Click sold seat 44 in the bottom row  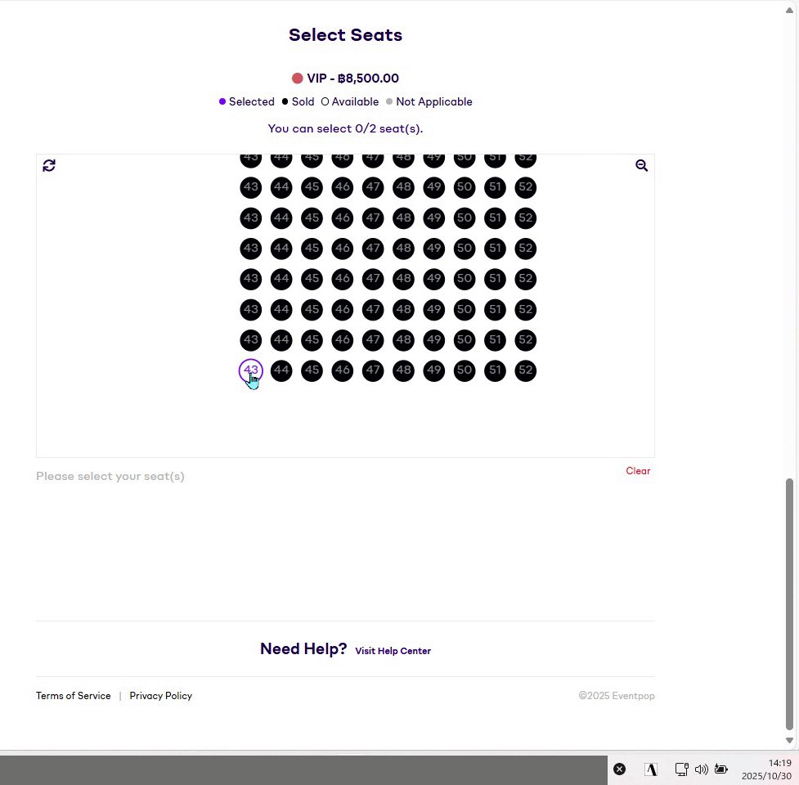point(281,370)
